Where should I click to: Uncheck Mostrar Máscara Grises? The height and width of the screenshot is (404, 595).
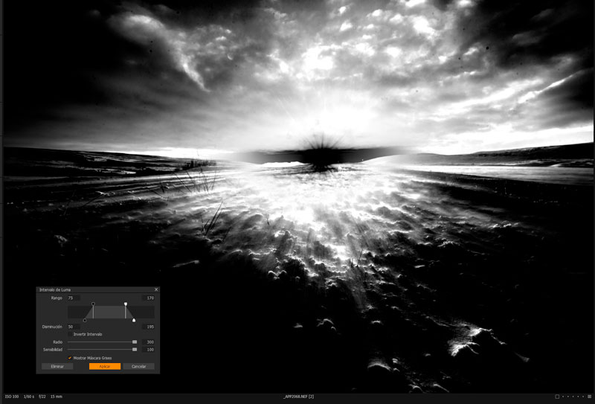pos(70,358)
